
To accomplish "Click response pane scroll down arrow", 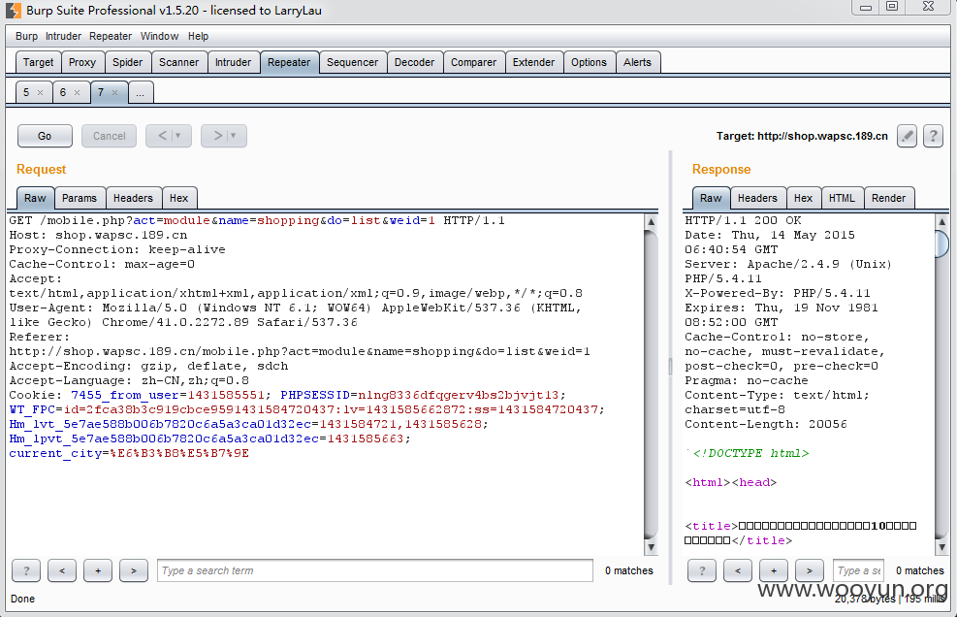I will pos(941,547).
